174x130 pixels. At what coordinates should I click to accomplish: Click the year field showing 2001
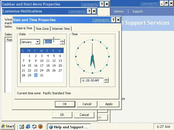(52, 42)
